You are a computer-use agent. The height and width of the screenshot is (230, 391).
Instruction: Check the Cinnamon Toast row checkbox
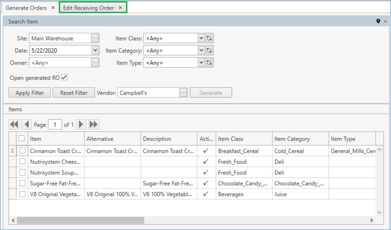[22, 150]
